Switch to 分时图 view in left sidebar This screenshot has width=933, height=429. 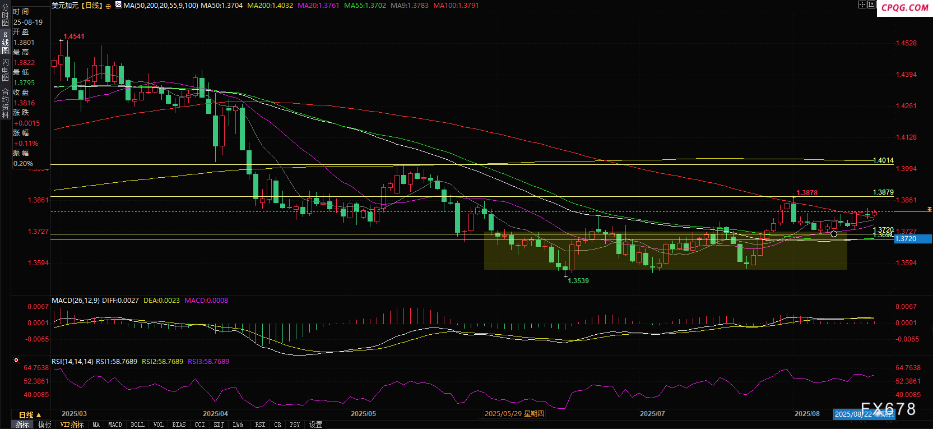point(5,16)
